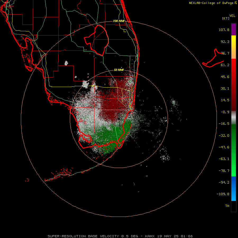The width and height of the screenshot is (238, 238).
Task: Click the green segment of the velocity color bar
Action: 234,150
